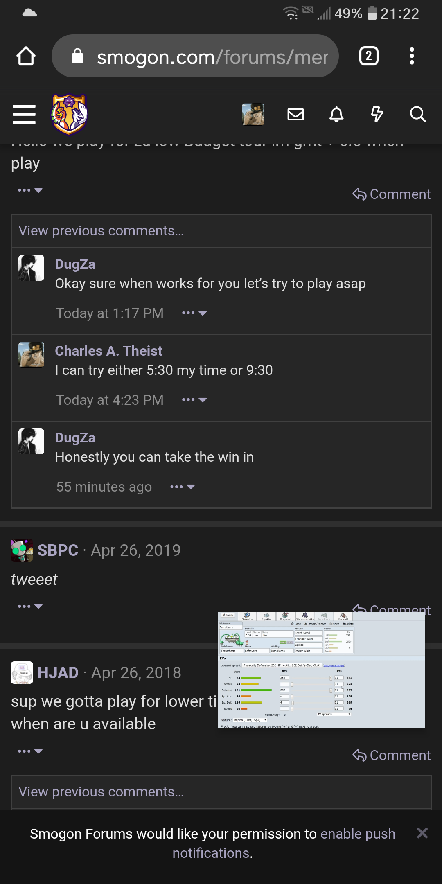This screenshot has height=884, width=442.
Task: Open the lightning bolt what's new icon
Action: (x=377, y=114)
